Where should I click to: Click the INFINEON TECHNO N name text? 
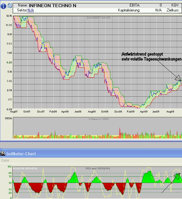[52, 6]
